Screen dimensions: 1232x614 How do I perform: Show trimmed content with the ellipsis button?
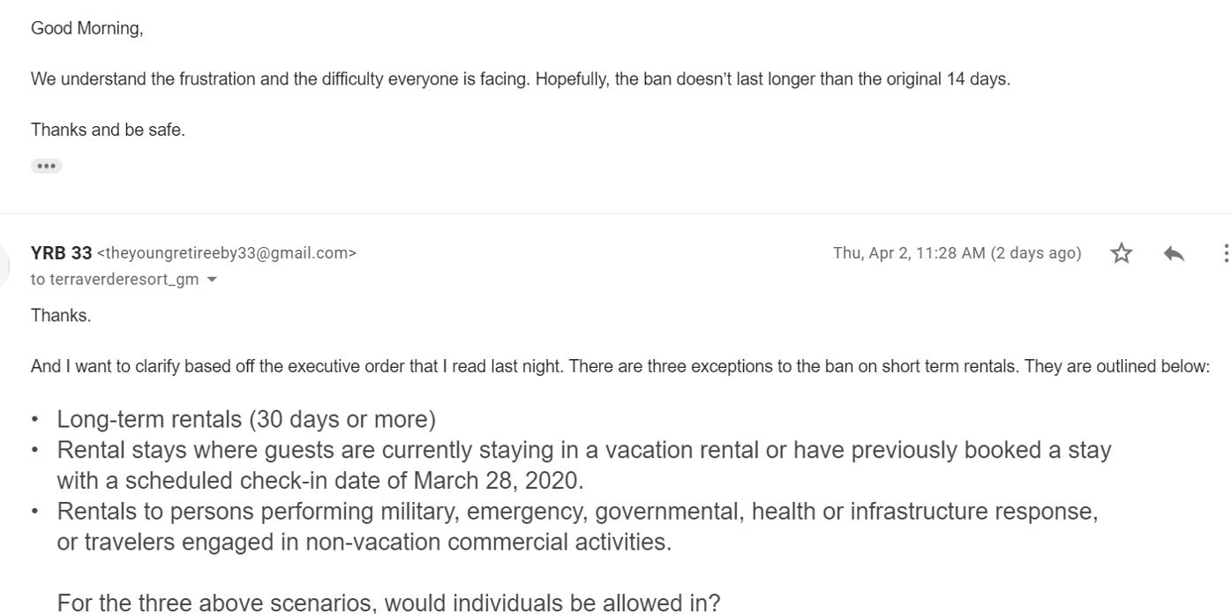(46, 166)
